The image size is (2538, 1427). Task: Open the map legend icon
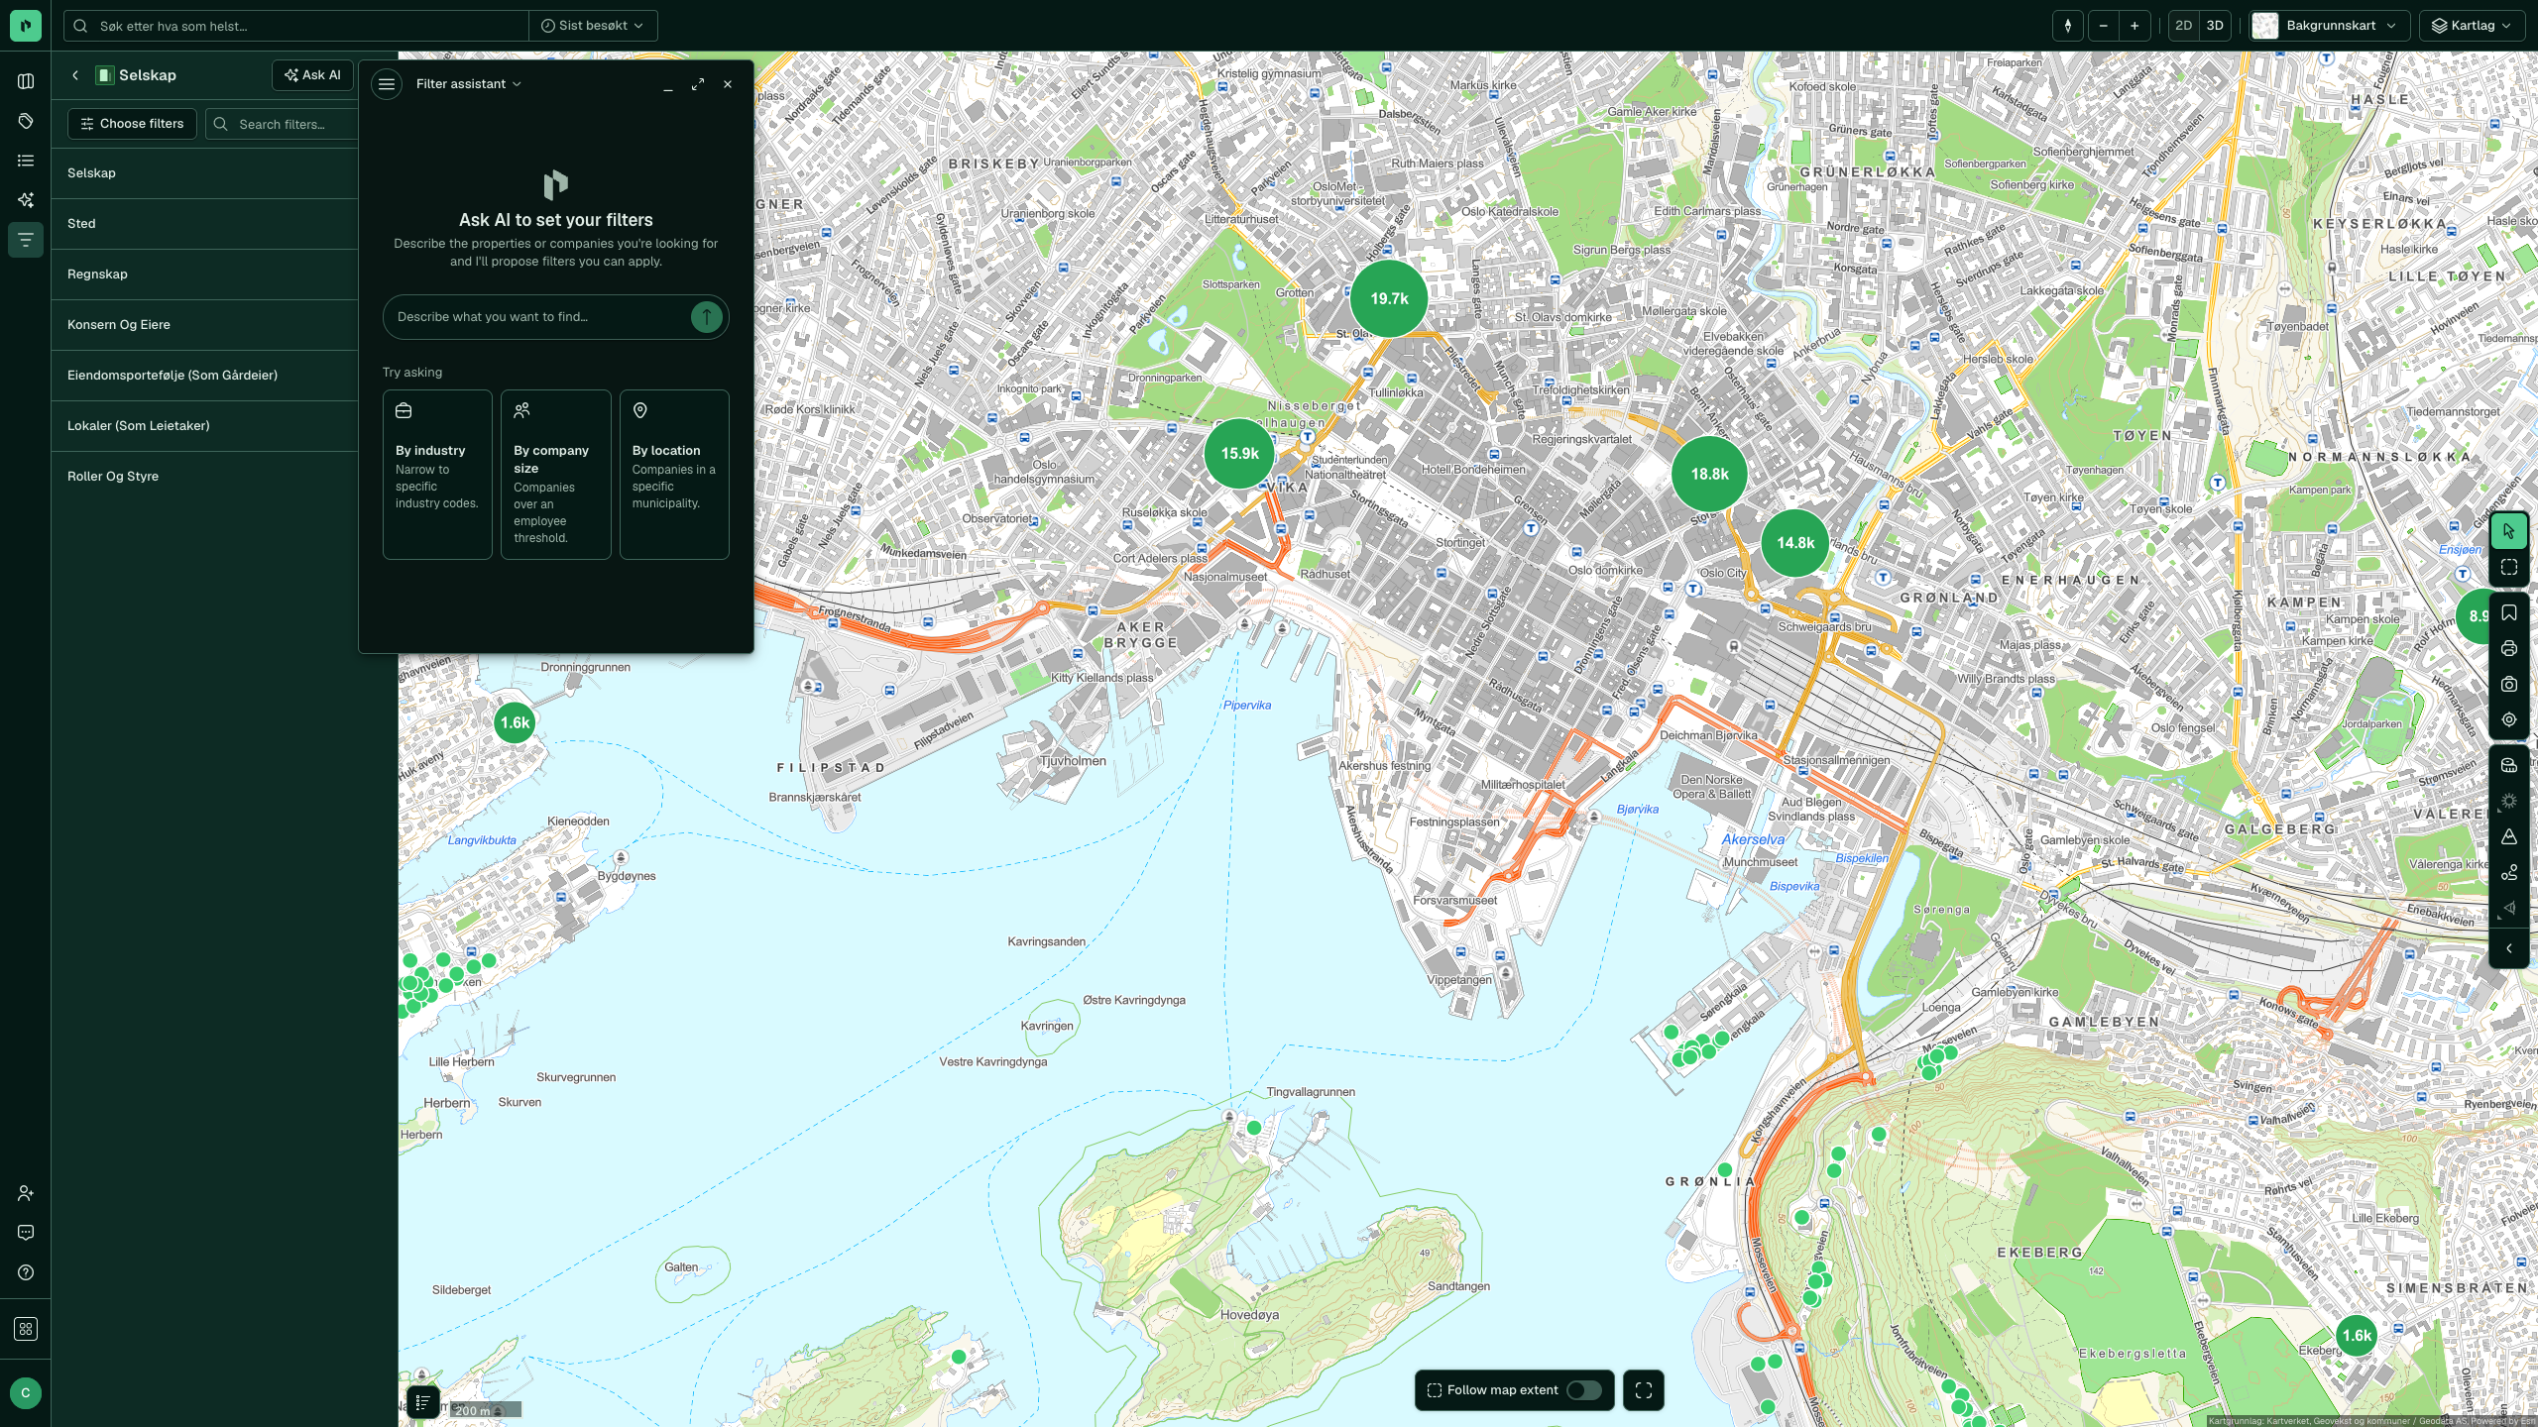click(x=422, y=1402)
